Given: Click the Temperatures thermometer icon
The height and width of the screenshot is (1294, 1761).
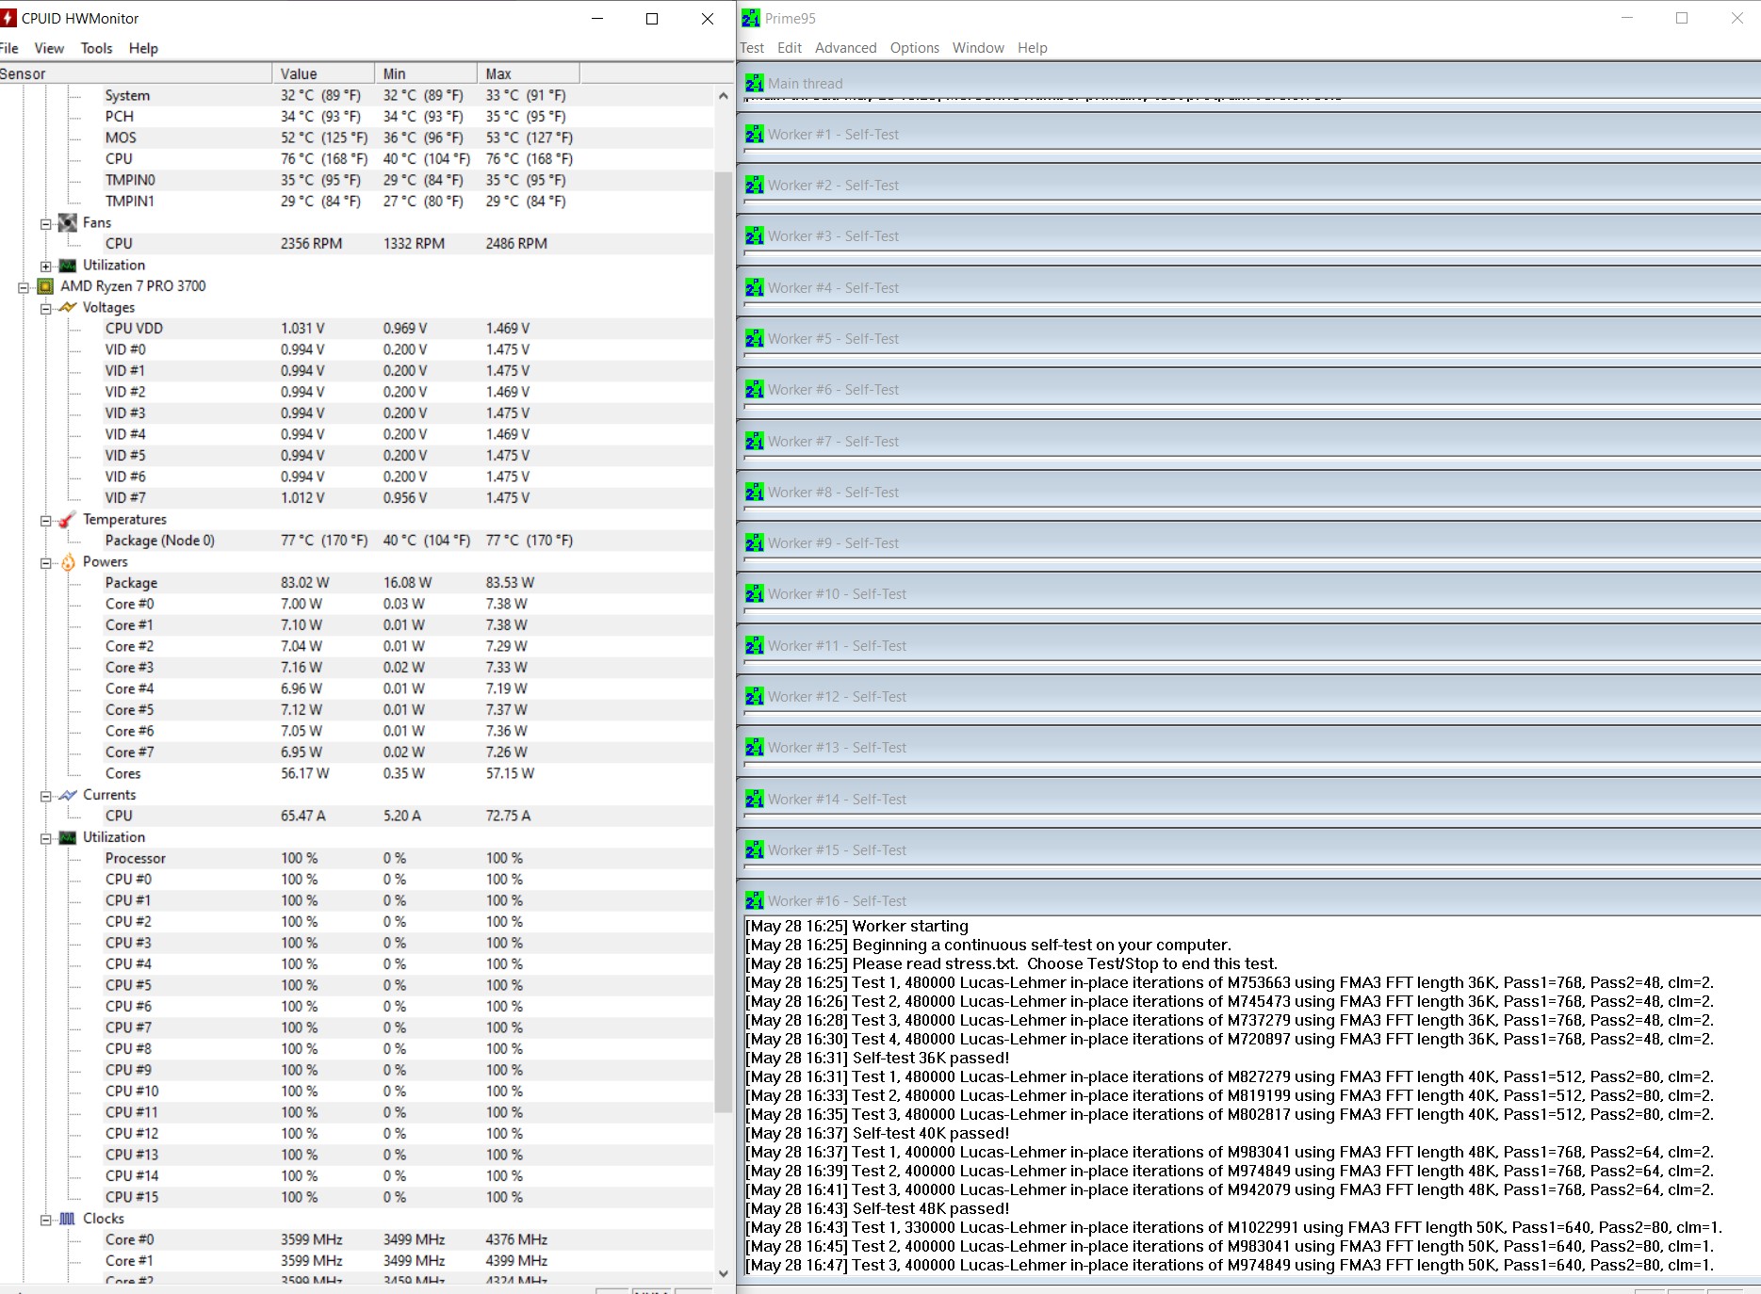Looking at the screenshot, I should click(x=67, y=519).
